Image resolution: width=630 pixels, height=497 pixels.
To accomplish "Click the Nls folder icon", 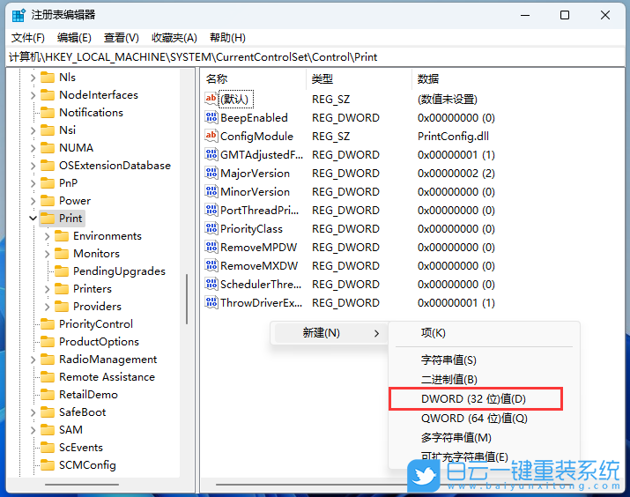I will pyautogui.click(x=48, y=78).
